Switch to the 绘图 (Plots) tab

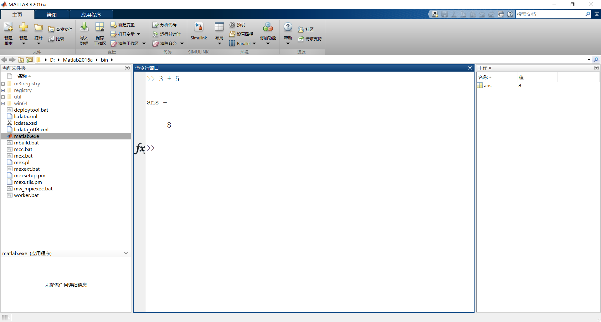pyautogui.click(x=52, y=15)
